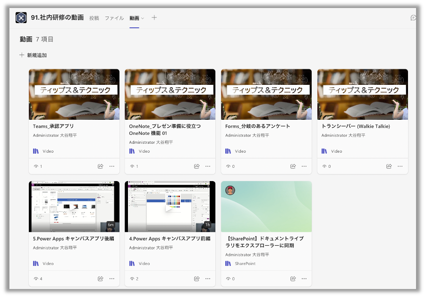Open more options for 5.Power Apps 後編
The height and width of the screenshot is (297, 425).
click(x=111, y=279)
